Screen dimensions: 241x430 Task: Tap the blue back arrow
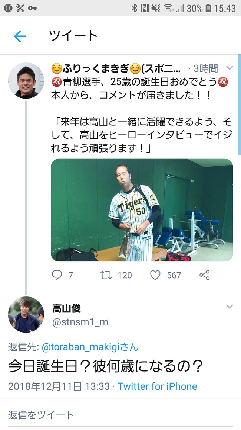coord(20,36)
